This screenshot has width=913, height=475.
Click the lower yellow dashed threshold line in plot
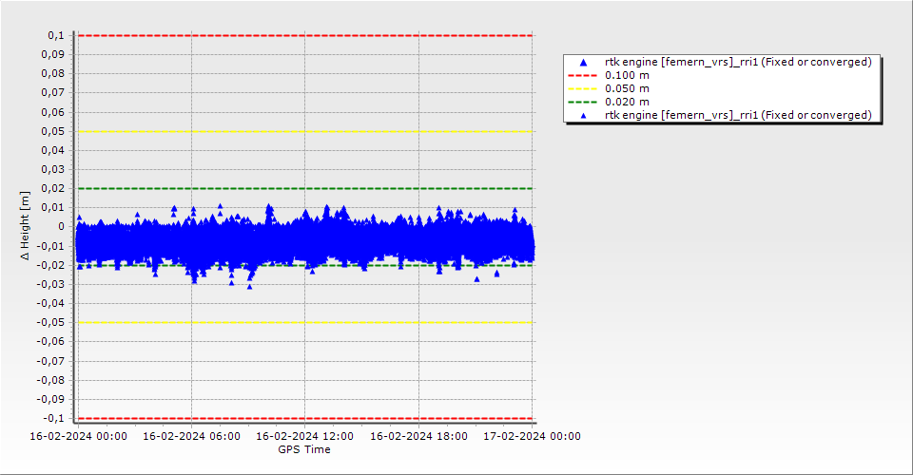(304, 322)
